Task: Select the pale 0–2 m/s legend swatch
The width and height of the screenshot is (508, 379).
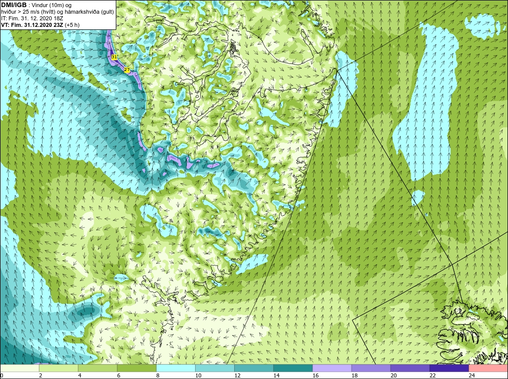Action: pyautogui.click(x=19, y=368)
